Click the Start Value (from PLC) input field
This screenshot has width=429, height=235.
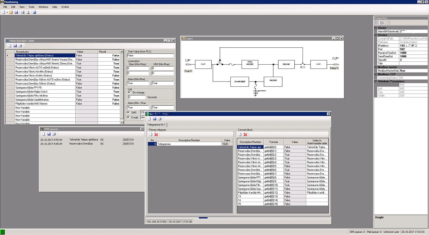150,56
